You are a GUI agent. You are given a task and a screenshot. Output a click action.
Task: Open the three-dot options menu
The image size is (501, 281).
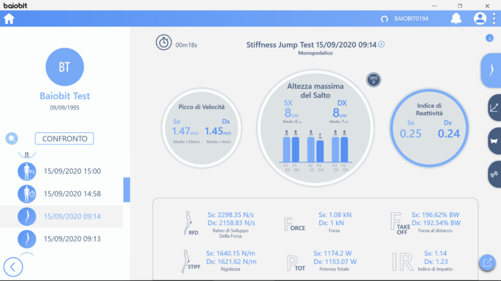click(x=494, y=19)
